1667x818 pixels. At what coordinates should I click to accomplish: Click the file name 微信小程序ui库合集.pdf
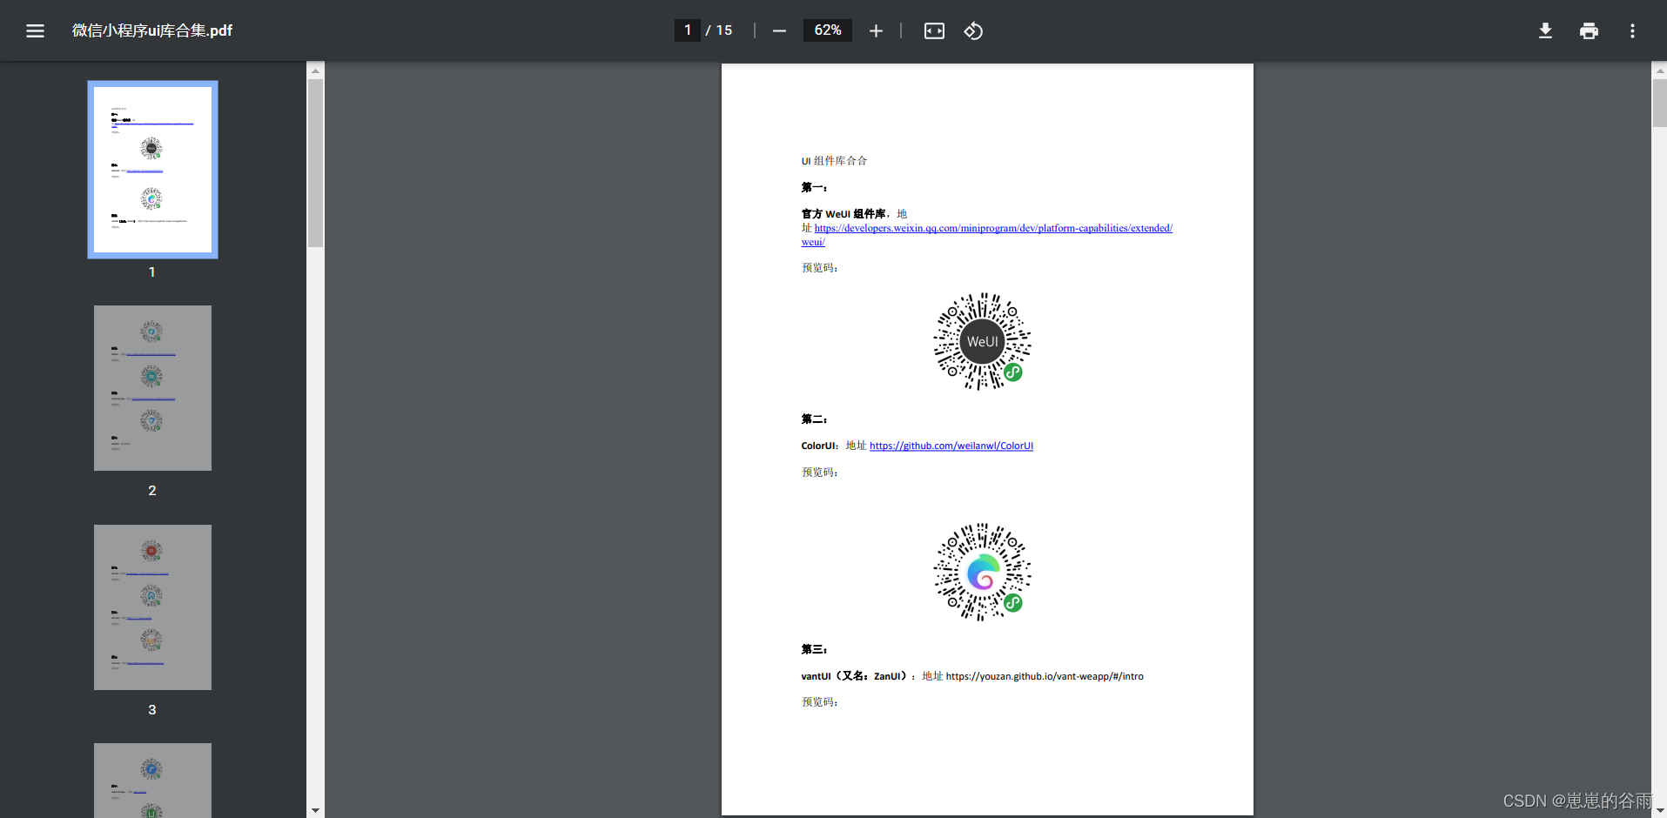point(152,30)
